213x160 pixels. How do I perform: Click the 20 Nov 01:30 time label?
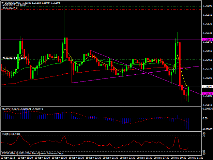(x=110, y=158)
